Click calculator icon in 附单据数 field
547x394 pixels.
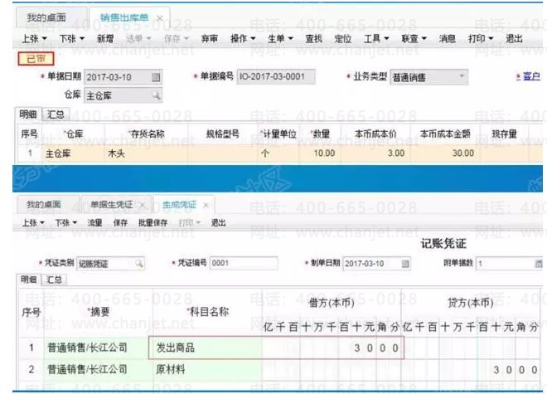point(539,264)
